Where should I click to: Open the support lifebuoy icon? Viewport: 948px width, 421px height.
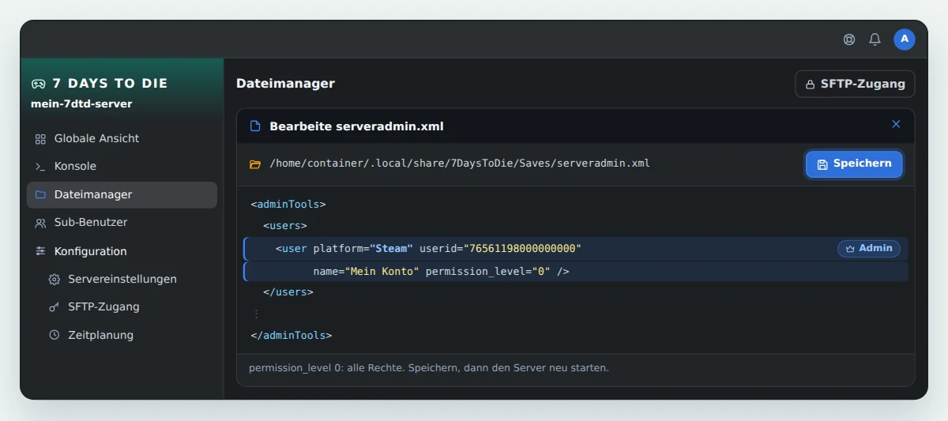pyautogui.click(x=849, y=39)
